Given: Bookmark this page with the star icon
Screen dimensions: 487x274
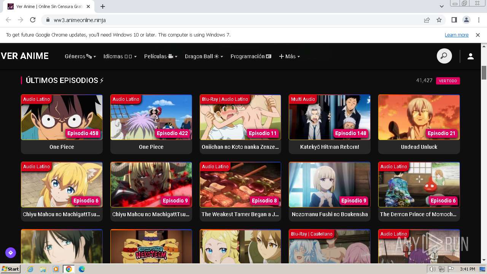Looking at the screenshot, I should pyautogui.click(x=439, y=20).
